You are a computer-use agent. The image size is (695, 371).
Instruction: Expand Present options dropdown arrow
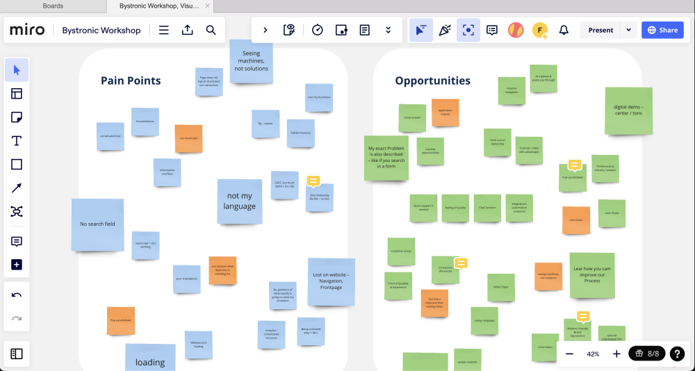pos(628,31)
